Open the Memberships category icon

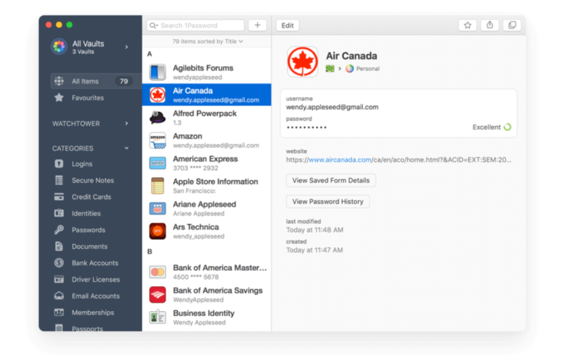(59, 312)
